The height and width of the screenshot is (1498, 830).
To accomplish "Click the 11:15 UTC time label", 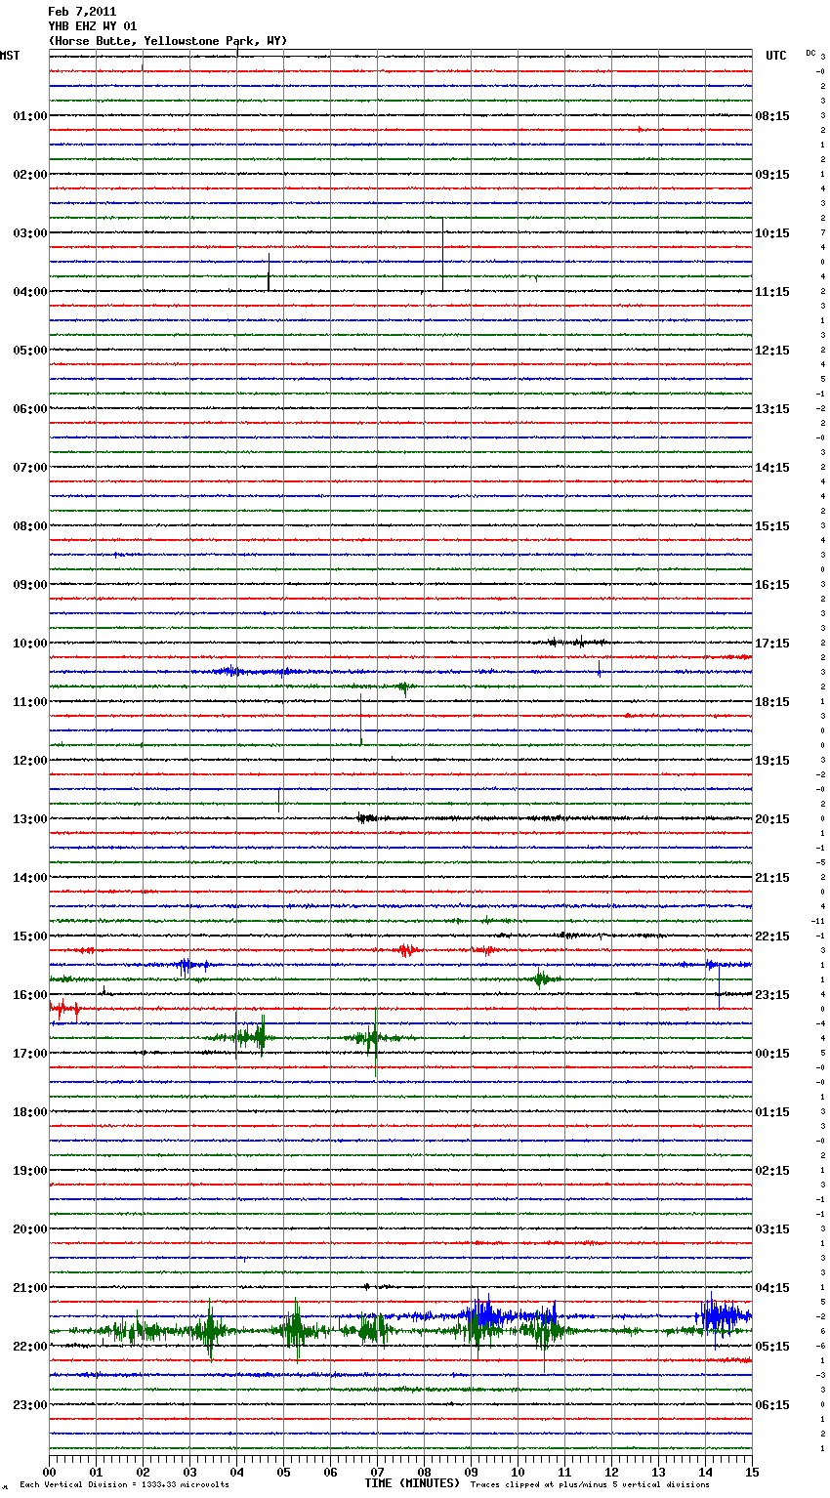I will (772, 292).
